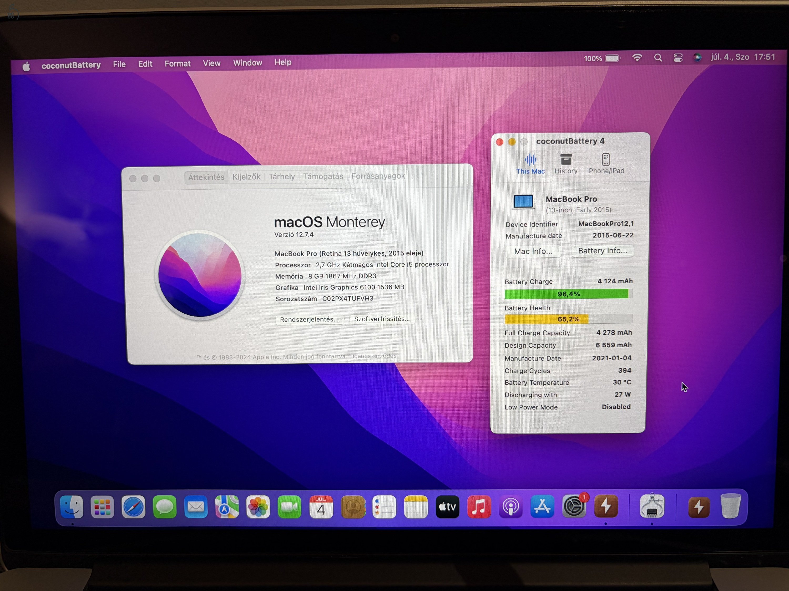Click running coconutBattery icon in the Dock
This screenshot has width=789, height=591.
[x=606, y=506]
